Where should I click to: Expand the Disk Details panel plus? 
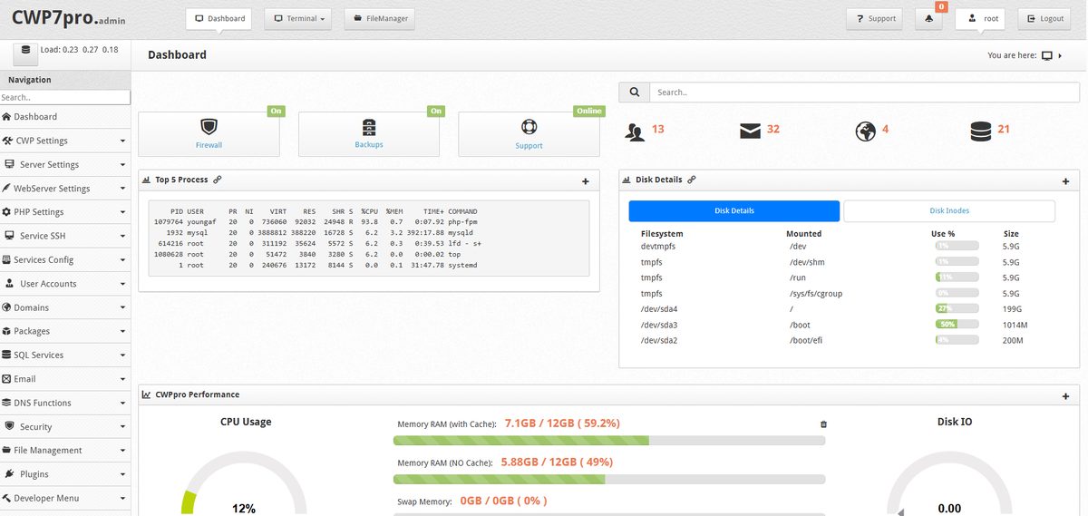click(x=1065, y=181)
